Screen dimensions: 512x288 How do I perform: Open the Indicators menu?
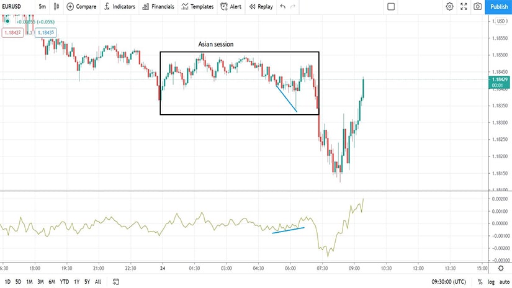119,7
